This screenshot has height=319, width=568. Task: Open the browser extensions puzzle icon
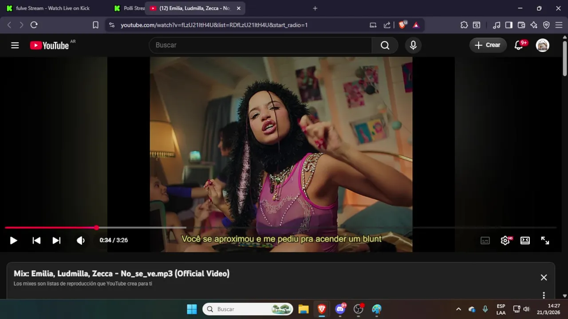coord(464,25)
